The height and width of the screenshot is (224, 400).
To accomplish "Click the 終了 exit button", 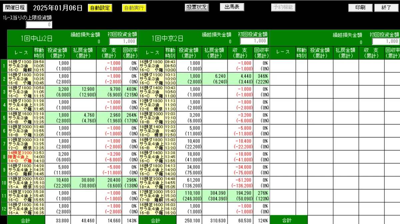I will (x=386, y=8).
